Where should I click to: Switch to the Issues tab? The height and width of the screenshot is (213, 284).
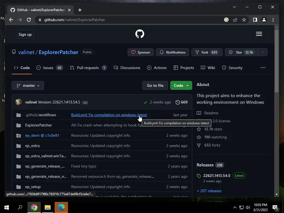tap(50, 68)
